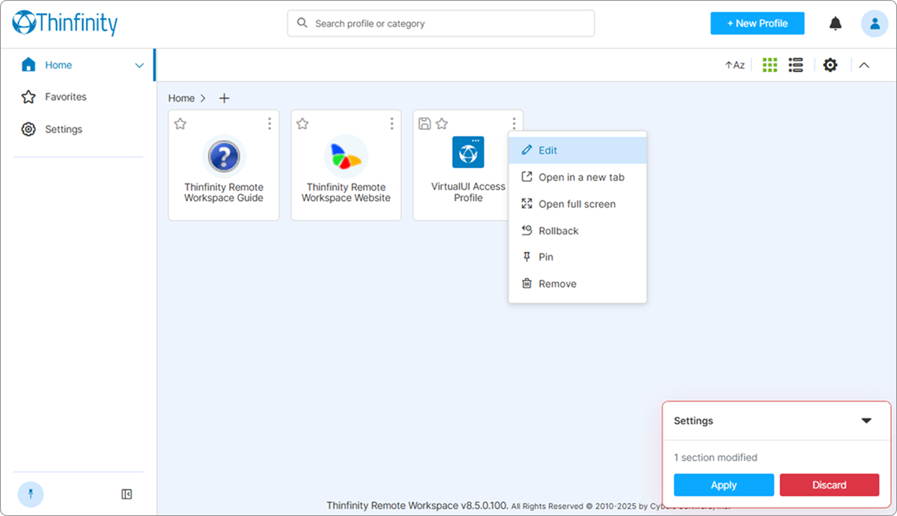
Task: Collapse the sidebar panel icon
Action: point(127,494)
